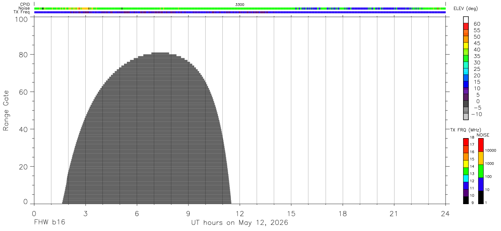Image resolution: width=501 pixels, height=231 pixels.
Task: Click 'UT hours on May 12, 2026' label
Action: pos(240,223)
